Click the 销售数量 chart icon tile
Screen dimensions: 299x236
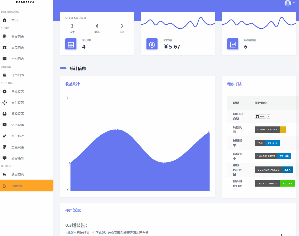[233, 44]
